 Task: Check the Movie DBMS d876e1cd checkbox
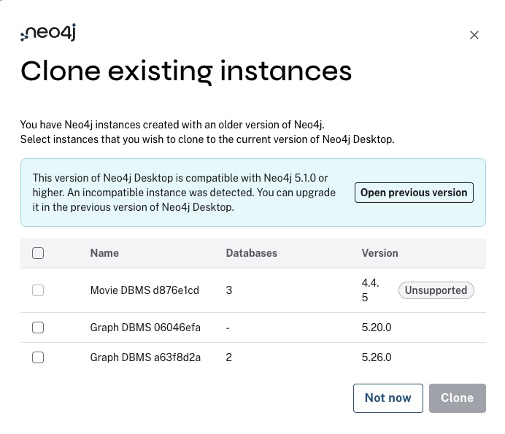pyautogui.click(x=38, y=290)
